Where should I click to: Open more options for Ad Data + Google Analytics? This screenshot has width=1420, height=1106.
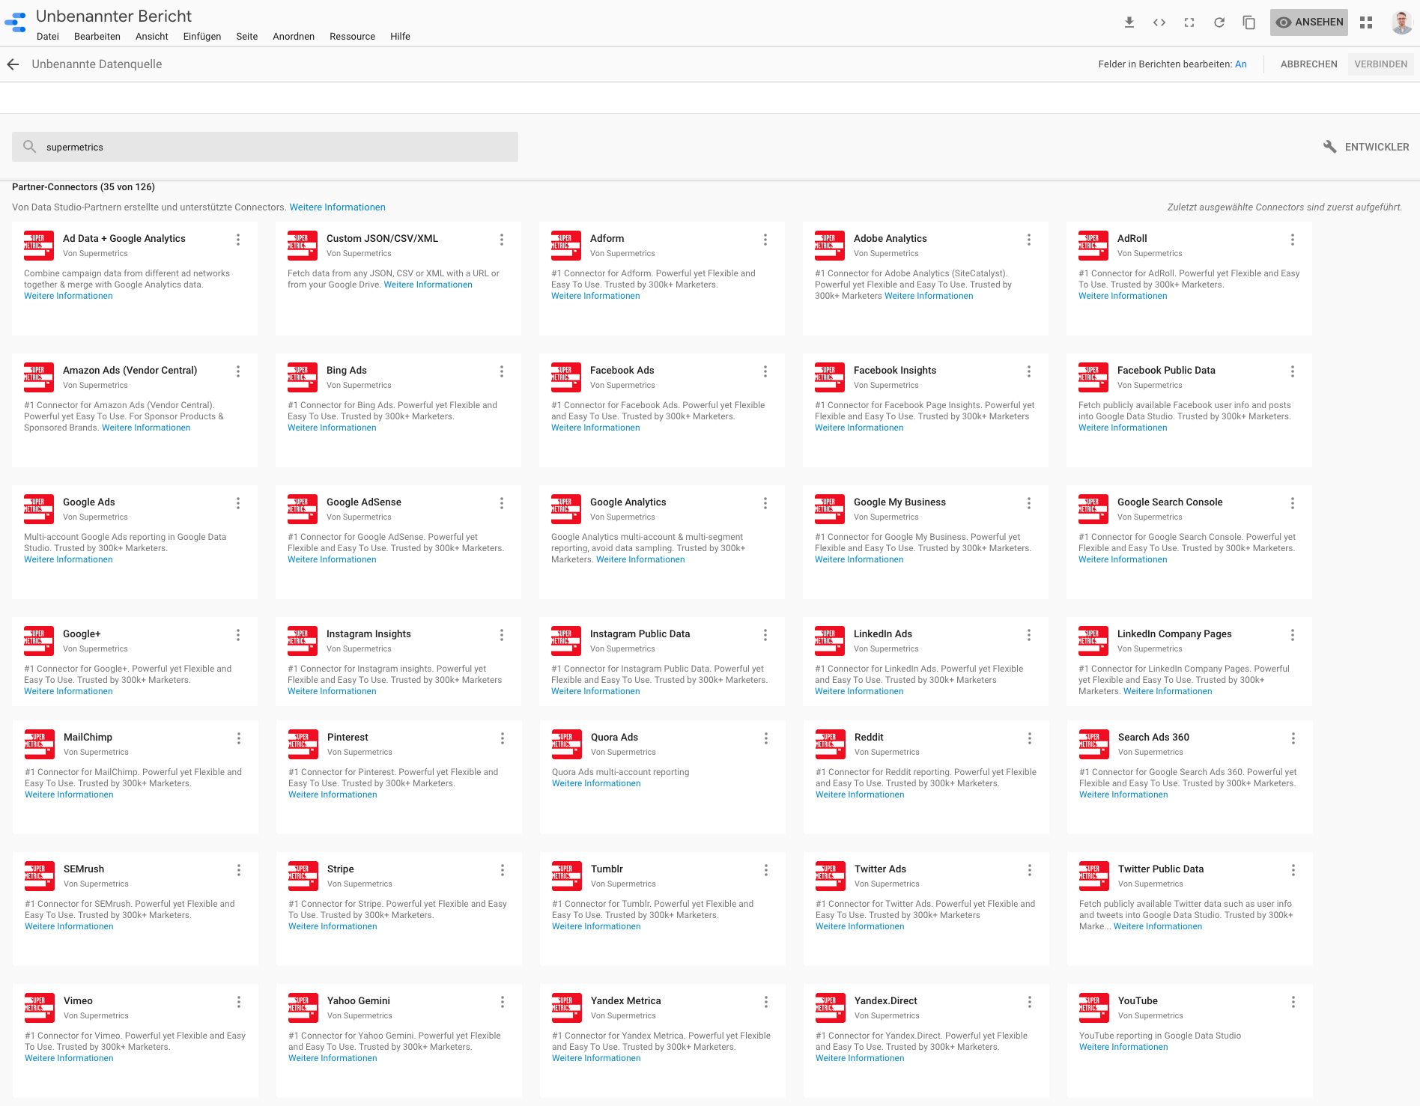coord(238,240)
